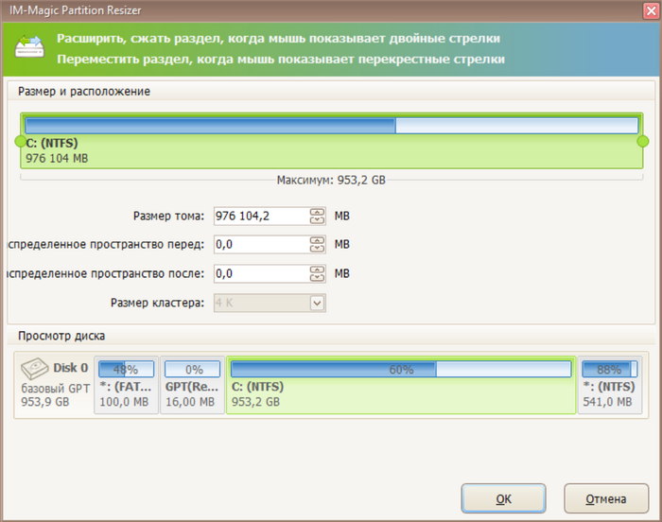
Task: Select the C: (NTFS) 953,2 GB partition
Action: pyautogui.click(x=401, y=385)
